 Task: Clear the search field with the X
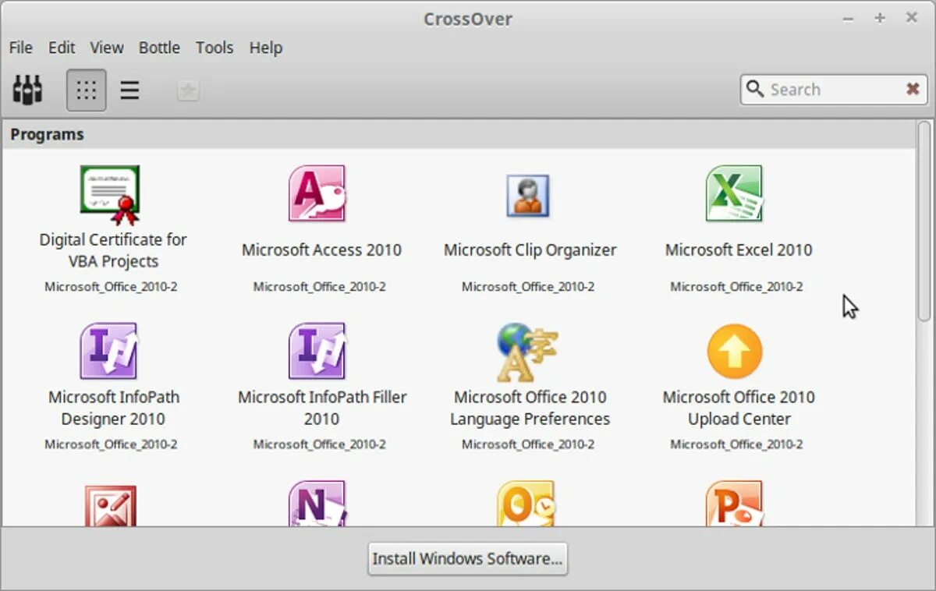pyautogui.click(x=913, y=89)
